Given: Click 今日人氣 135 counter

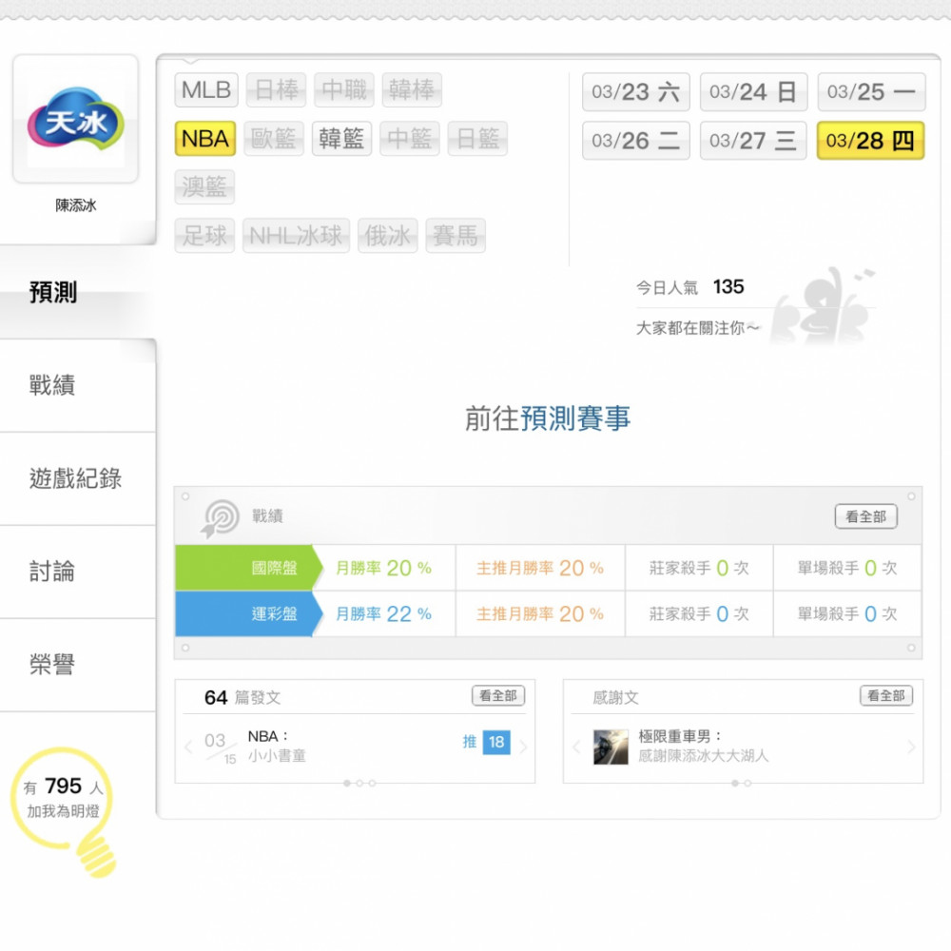Looking at the screenshot, I should pyautogui.click(x=690, y=287).
